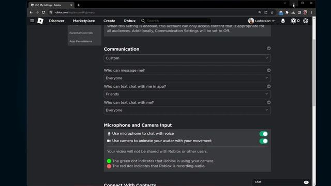Screen dimensions: 331x186
Task: Open the Discover menu
Action: 56,21
